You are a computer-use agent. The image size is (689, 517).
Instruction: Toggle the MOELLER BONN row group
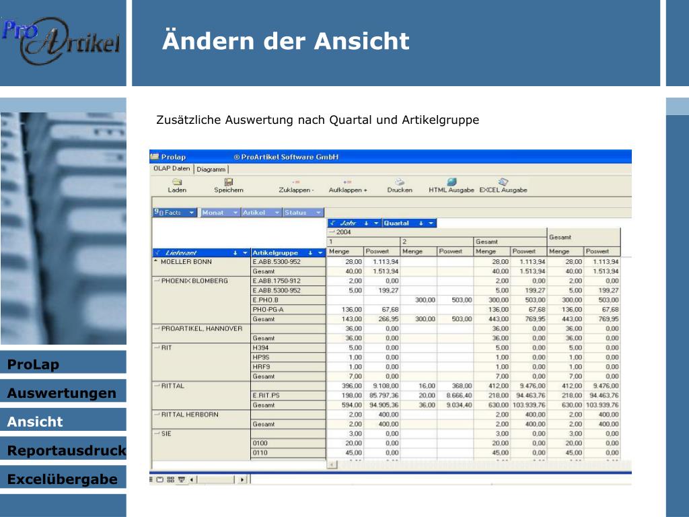click(x=156, y=261)
